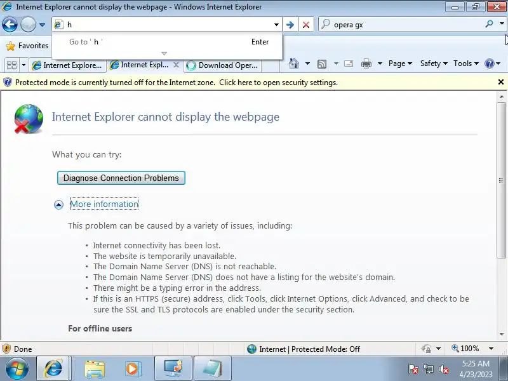Open the Tools menu
Image resolution: width=508 pixels, height=381 pixels.
pyautogui.click(x=466, y=63)
